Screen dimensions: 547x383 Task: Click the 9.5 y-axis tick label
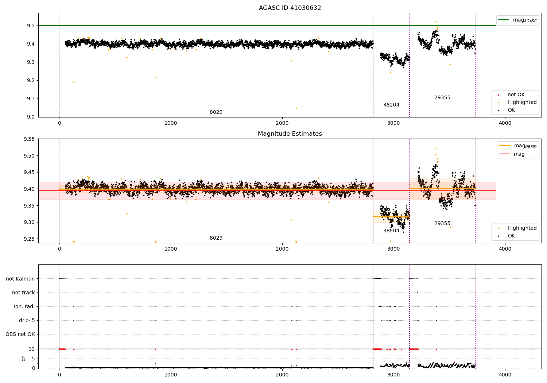pos(31,26)
